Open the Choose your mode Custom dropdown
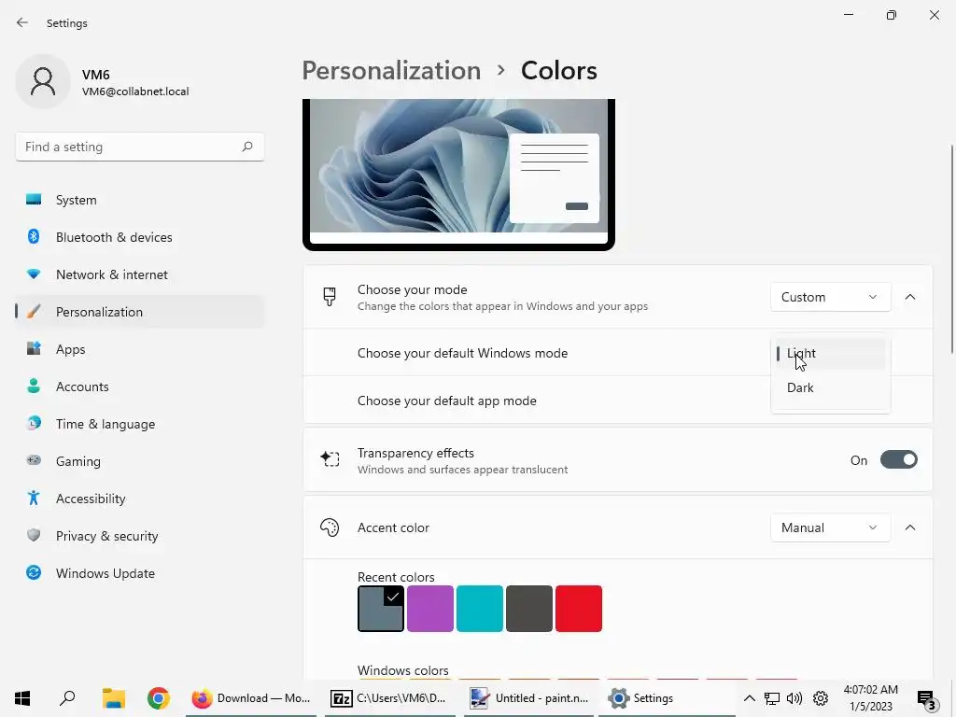Viewport: 956px width, 717px height. pos(830,297)
